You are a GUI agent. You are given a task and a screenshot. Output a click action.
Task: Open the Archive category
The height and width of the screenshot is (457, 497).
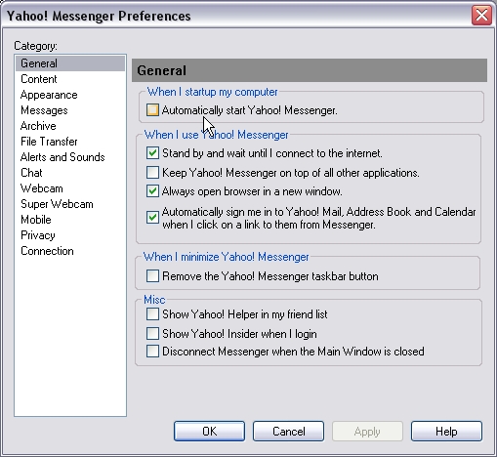point(70,126)
